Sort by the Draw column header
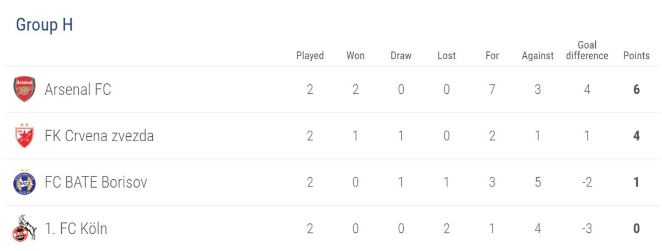 (401, 56)
